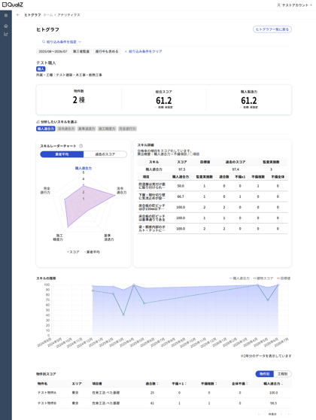This screenshot has height=420, width=316.
Task: Switch radar chart to 業者平均
Action: [62, 154]
